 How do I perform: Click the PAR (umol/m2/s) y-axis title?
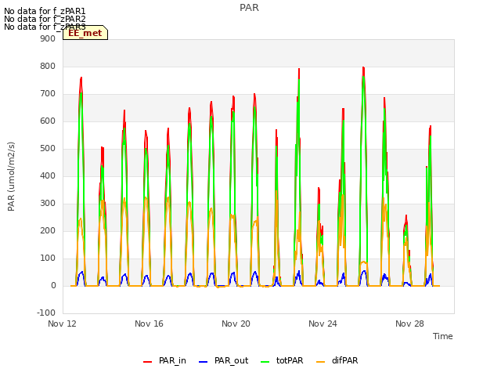11,176
